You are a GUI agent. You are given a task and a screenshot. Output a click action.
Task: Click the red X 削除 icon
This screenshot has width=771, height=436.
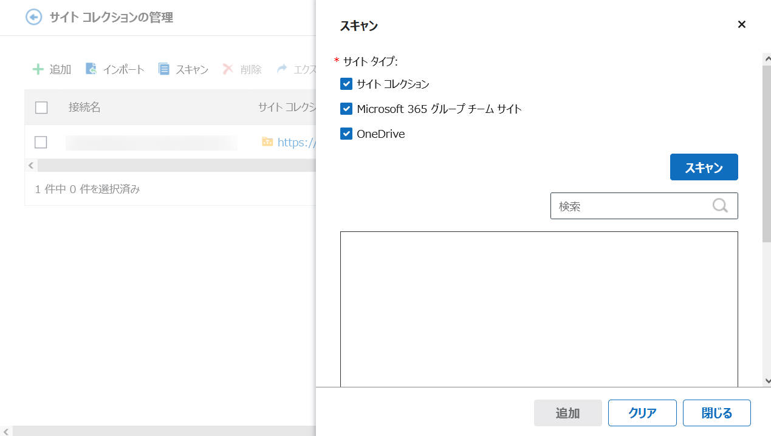pos(228,69)
